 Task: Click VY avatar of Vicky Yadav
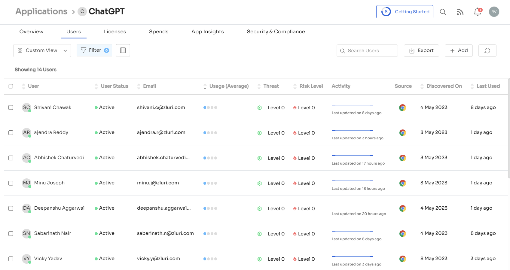pos(26,259)
